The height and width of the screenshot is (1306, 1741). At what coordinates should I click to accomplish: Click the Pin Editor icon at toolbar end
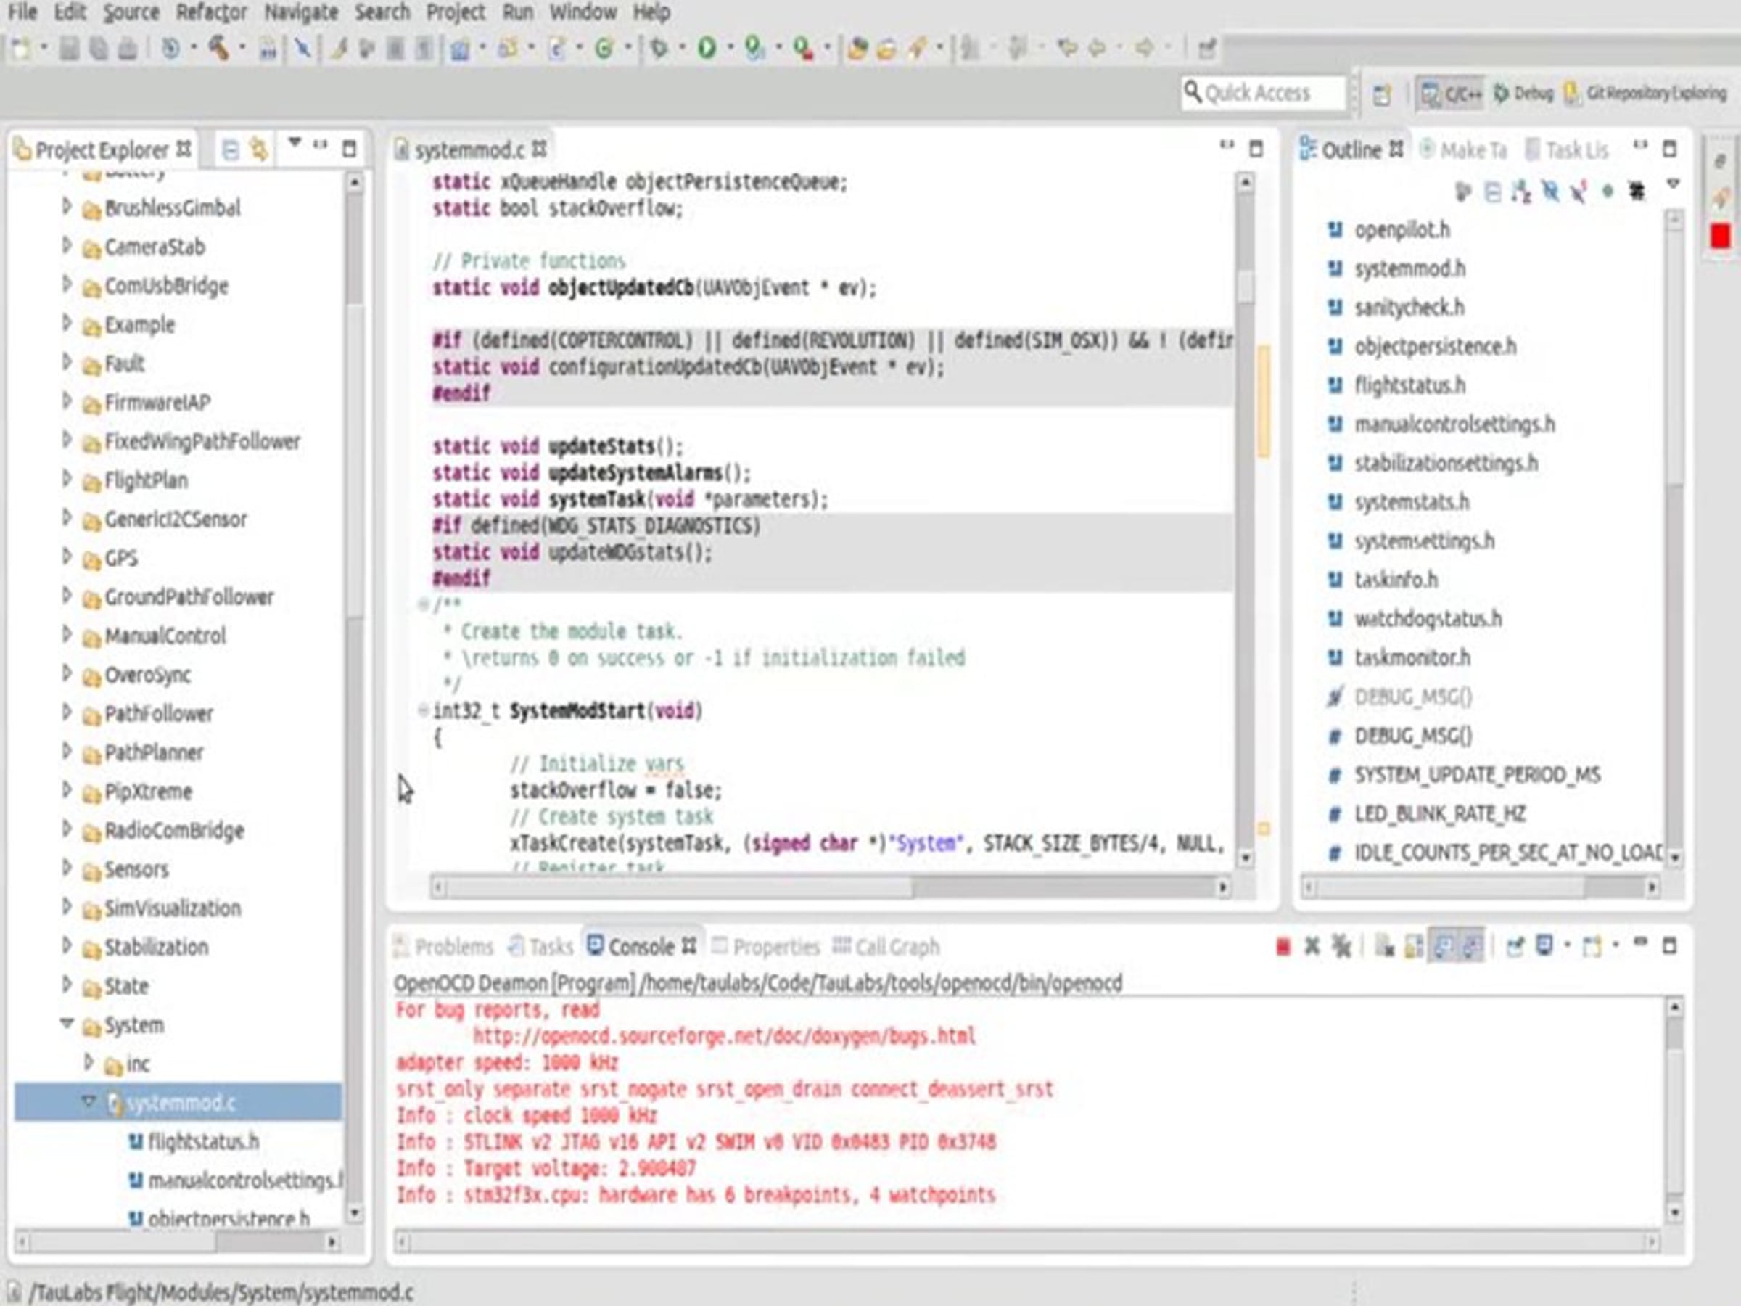[x=1206, y=49]
